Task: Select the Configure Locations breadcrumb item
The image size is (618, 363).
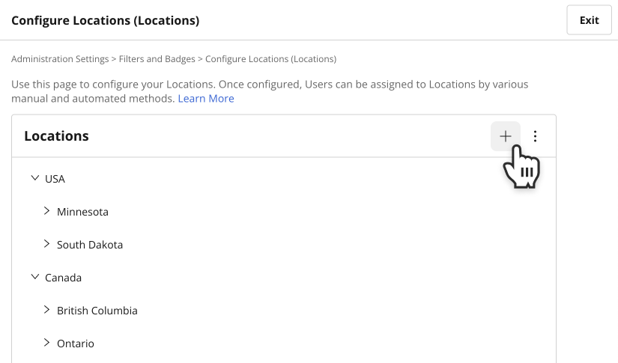Action: click(x=270, y=59)
